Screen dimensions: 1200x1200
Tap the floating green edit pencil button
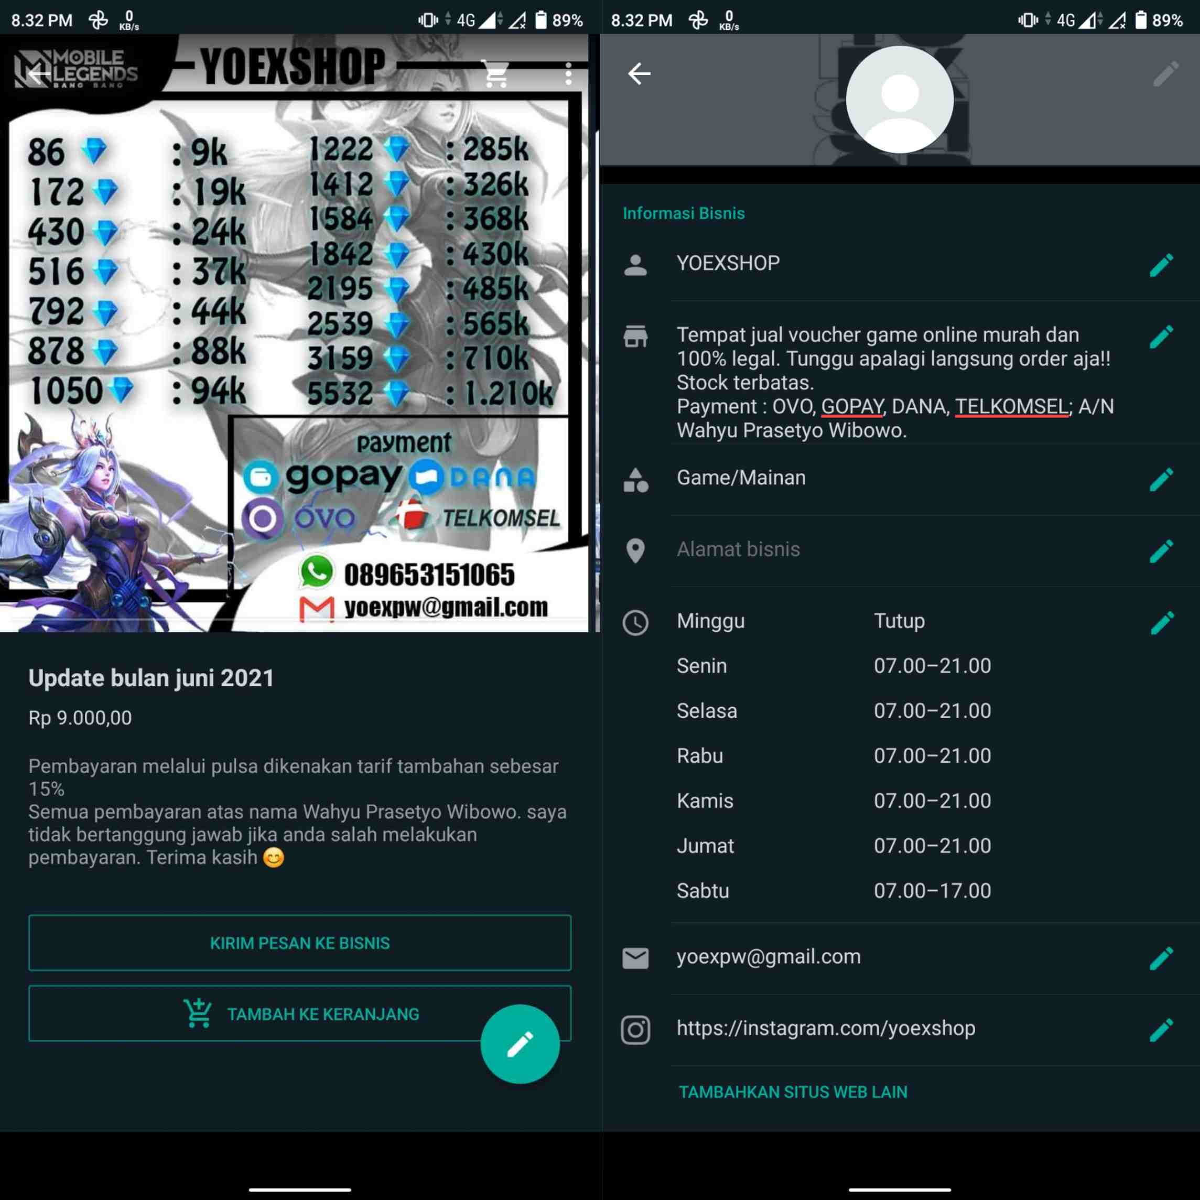tap(520, 1044)
